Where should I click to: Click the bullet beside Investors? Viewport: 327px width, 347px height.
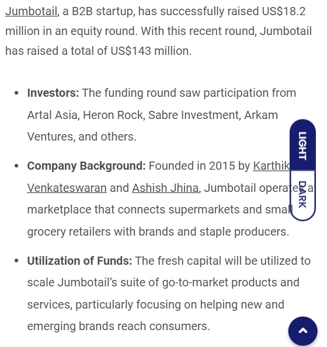pos(16,93)
